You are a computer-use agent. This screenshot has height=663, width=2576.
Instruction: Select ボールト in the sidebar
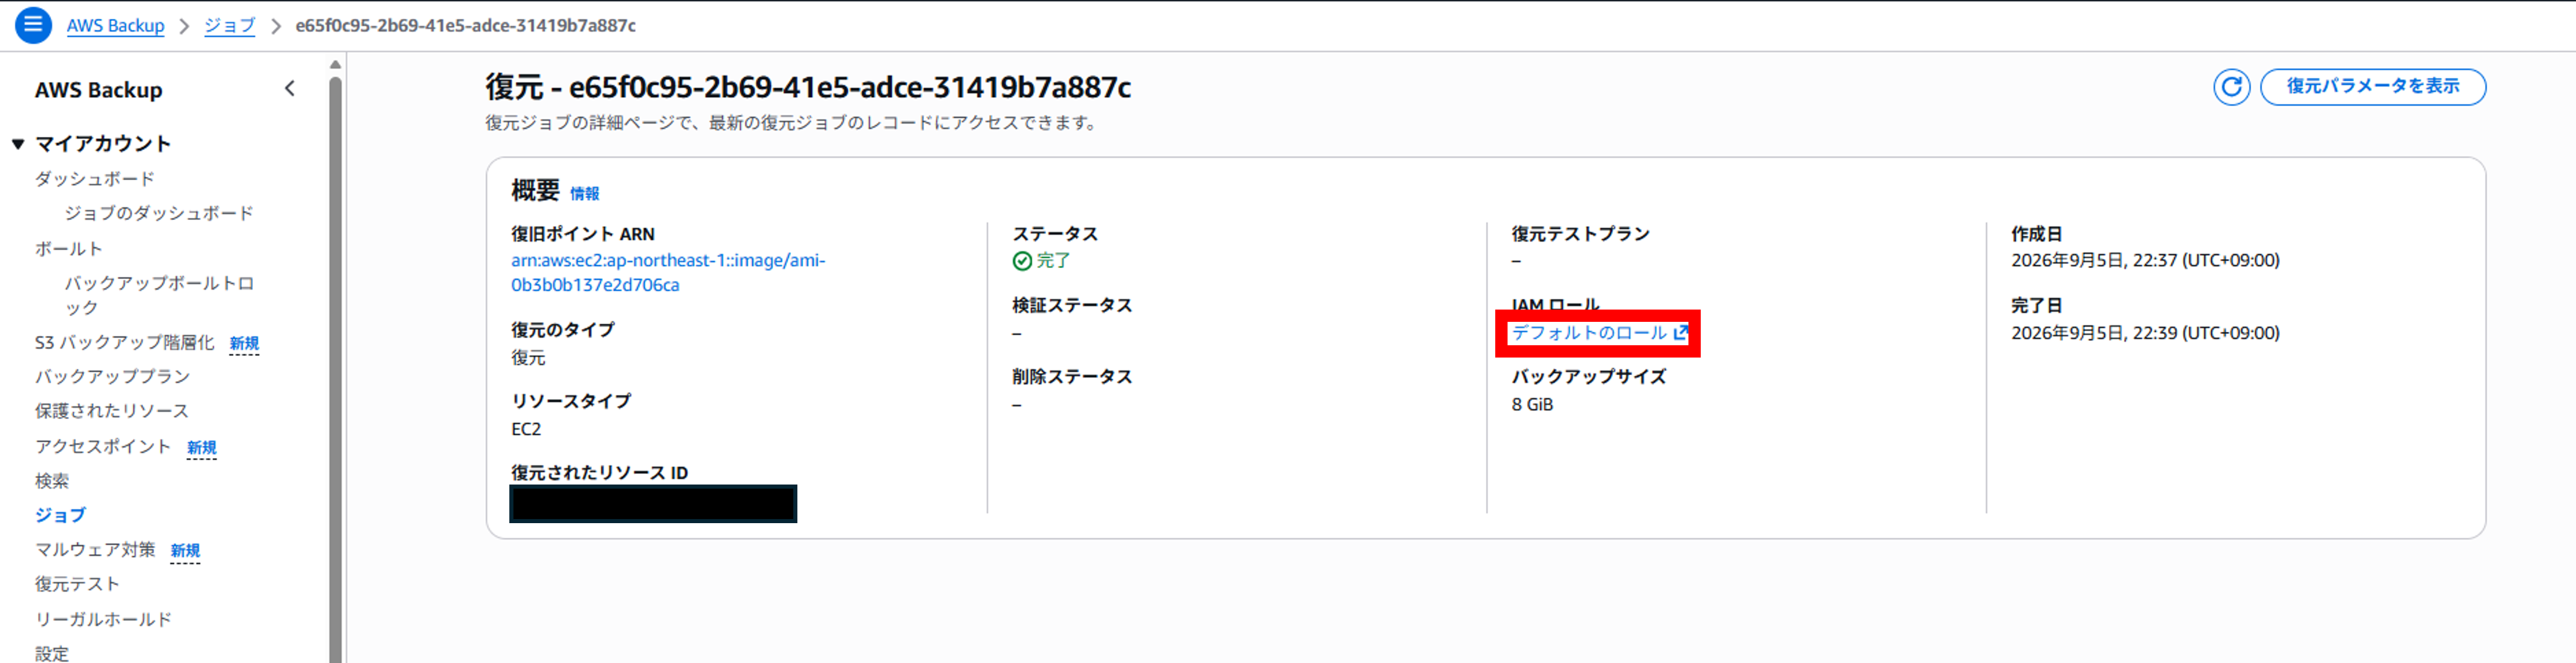[69, 248]
